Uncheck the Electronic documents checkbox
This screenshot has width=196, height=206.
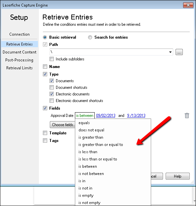point(51,94)
